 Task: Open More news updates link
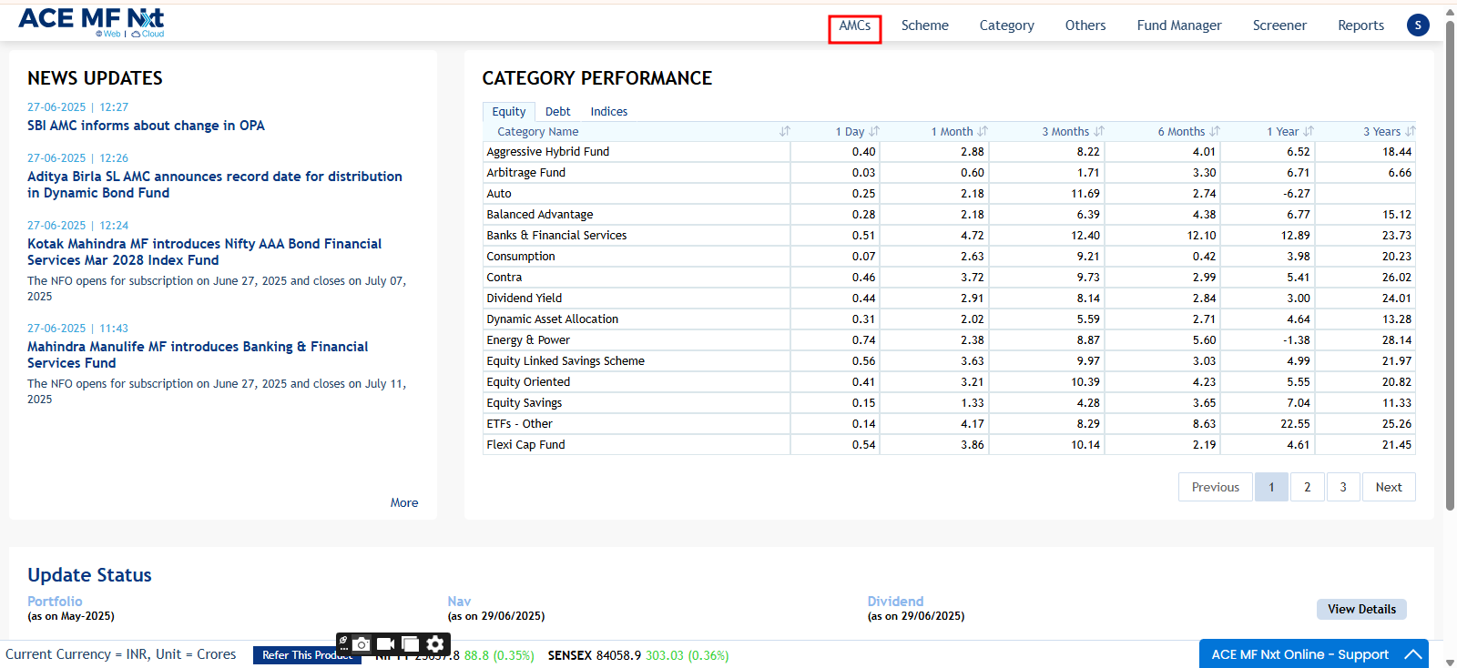(404, 503)
